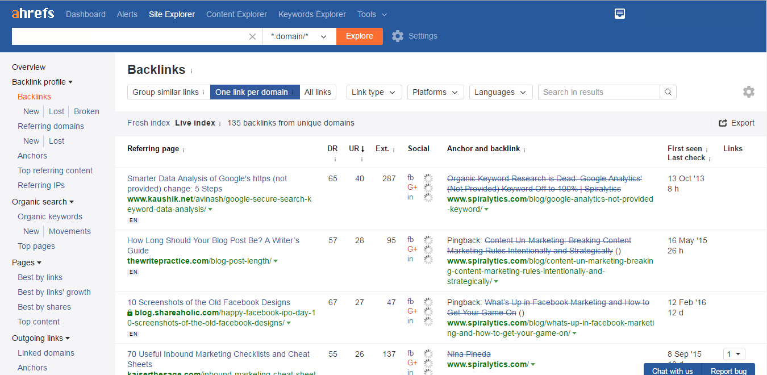Click the EN language badge in the kaushik.net row
Screen dimensions: 767x375
134,220
